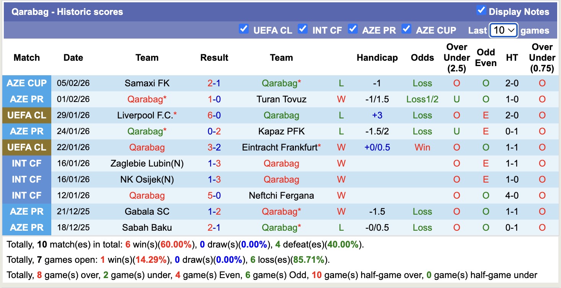The width and height of the screenshot is (561, 288).
Task: Click the Loss odds entry for Turan Tovuz match
Action: click(422, 99)
